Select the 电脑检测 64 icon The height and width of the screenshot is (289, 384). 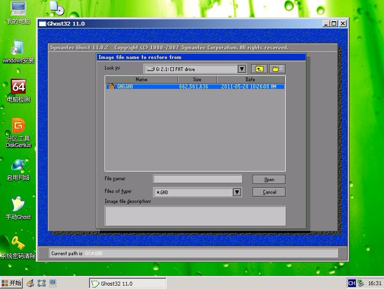18,91
